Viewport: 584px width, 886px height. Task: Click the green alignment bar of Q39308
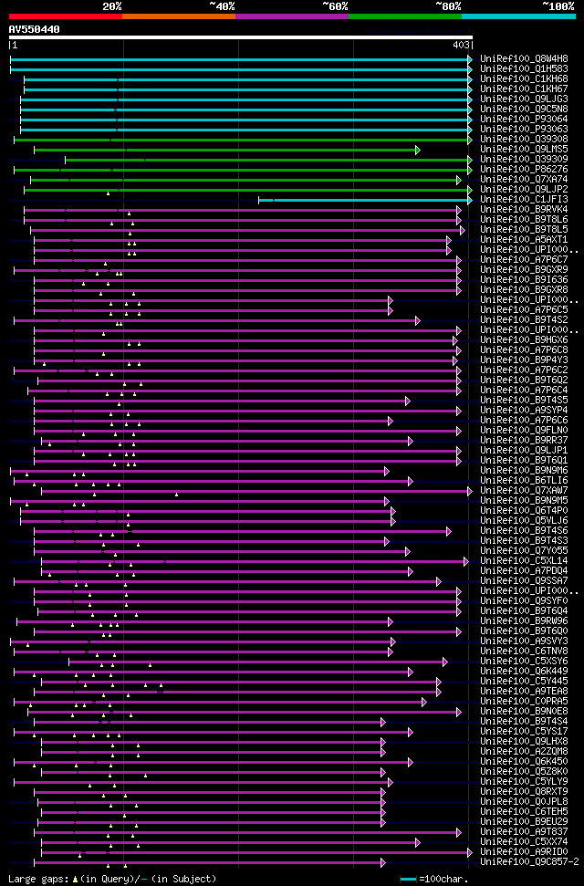tap(241, 140)
